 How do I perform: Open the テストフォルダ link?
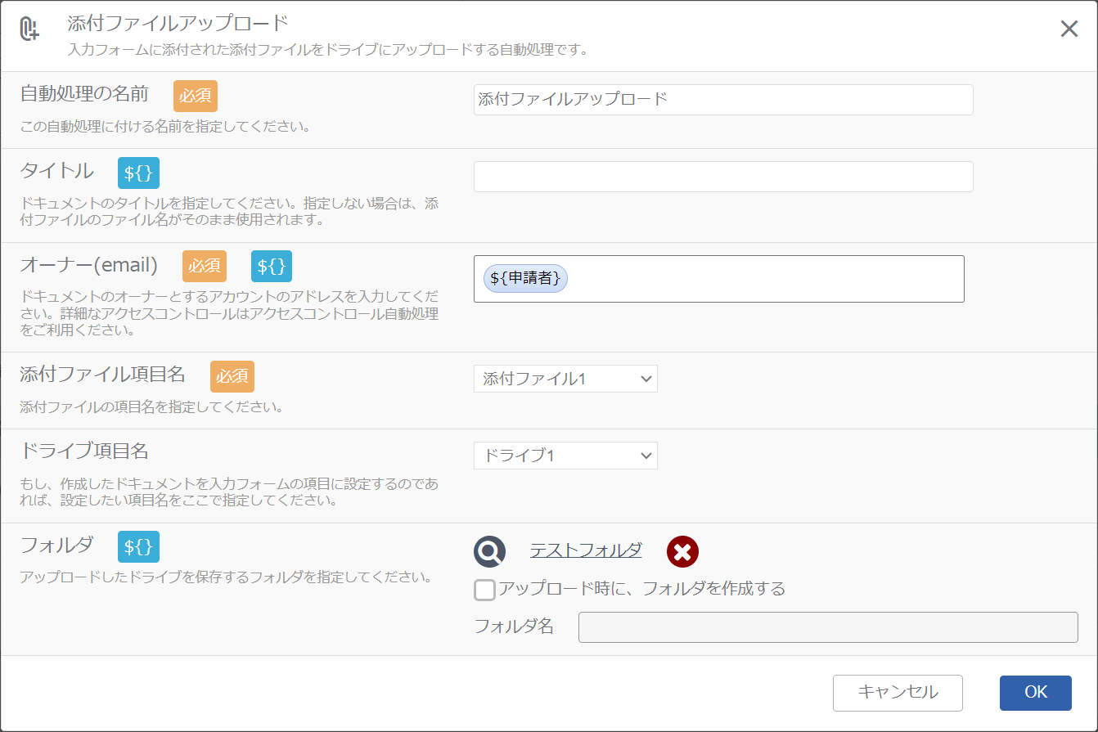pyautogui.click(x=584, y=550)
